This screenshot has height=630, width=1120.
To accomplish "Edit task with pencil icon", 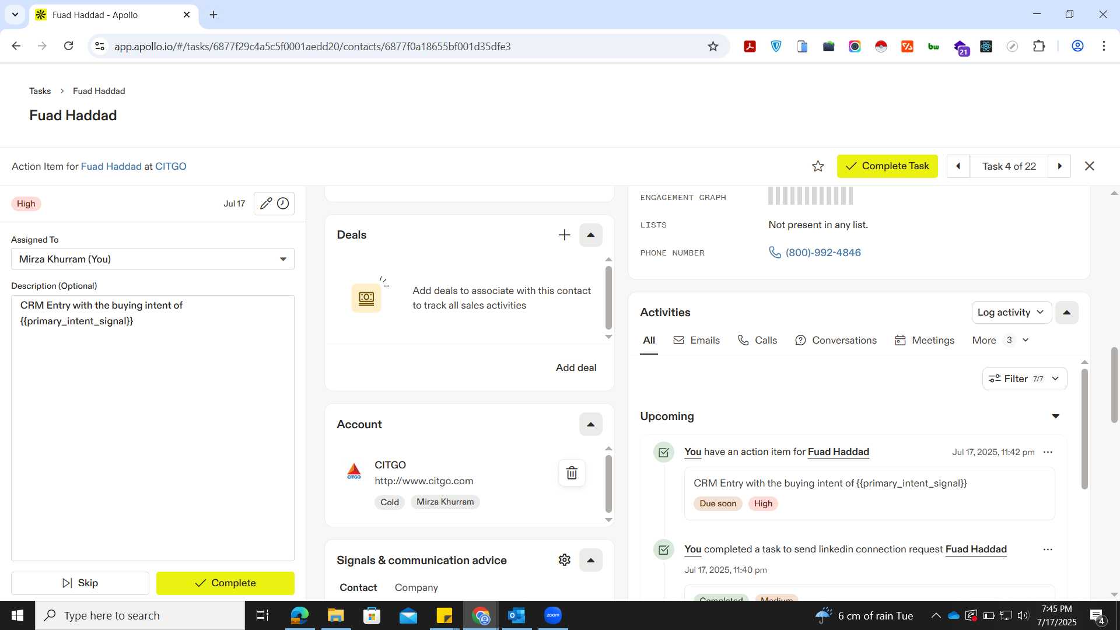I will pos(266,204).
